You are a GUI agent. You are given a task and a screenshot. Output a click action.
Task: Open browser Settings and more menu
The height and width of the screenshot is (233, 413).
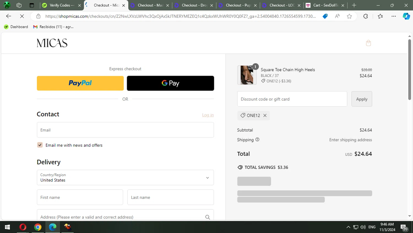tap(394, 16)
